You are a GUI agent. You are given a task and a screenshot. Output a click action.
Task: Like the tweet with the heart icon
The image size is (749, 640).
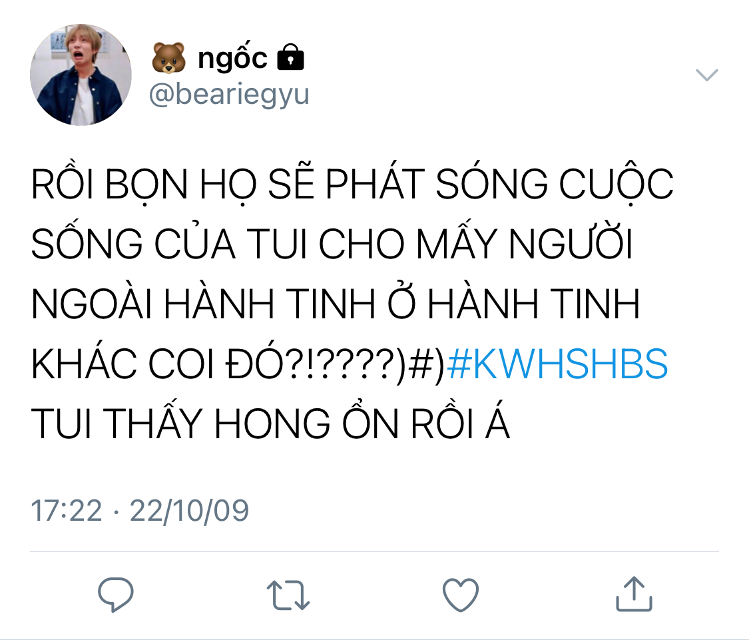coord(461,595)
